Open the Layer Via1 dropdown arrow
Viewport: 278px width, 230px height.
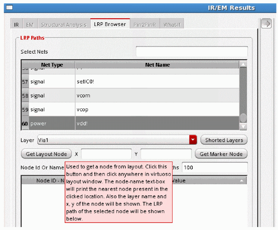tap(193, 140)
